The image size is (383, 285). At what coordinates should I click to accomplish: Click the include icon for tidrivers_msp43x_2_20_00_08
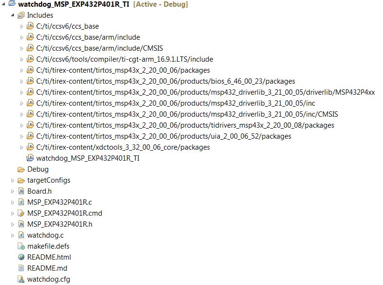pyautogui.click(x=30, y=125)
